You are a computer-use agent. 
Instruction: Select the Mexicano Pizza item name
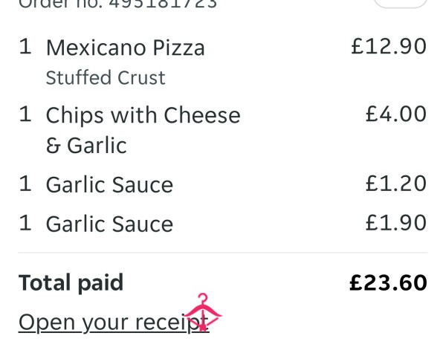coord(125,48)
